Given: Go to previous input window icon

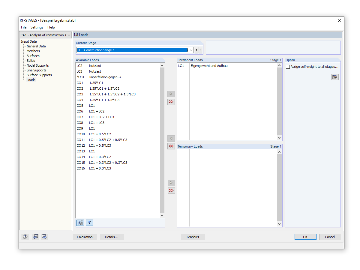Looking at the screenshot, I should [35, 237].
